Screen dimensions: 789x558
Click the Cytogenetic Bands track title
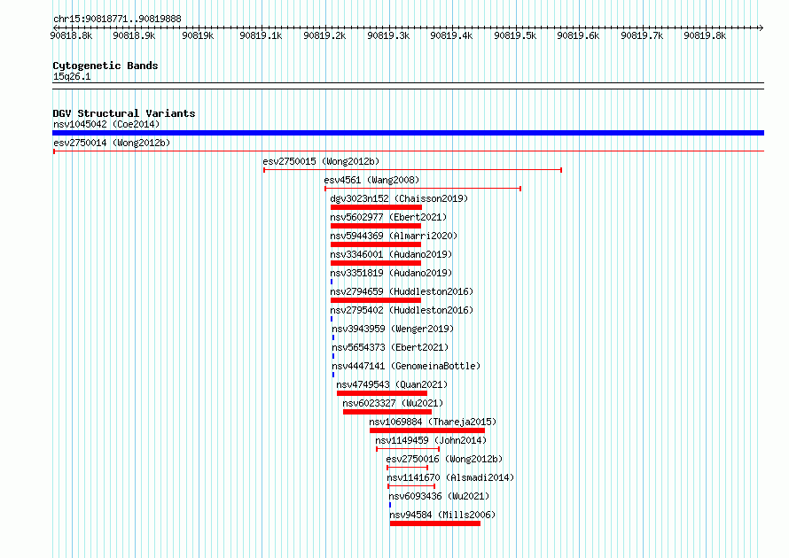coord(105,66)
